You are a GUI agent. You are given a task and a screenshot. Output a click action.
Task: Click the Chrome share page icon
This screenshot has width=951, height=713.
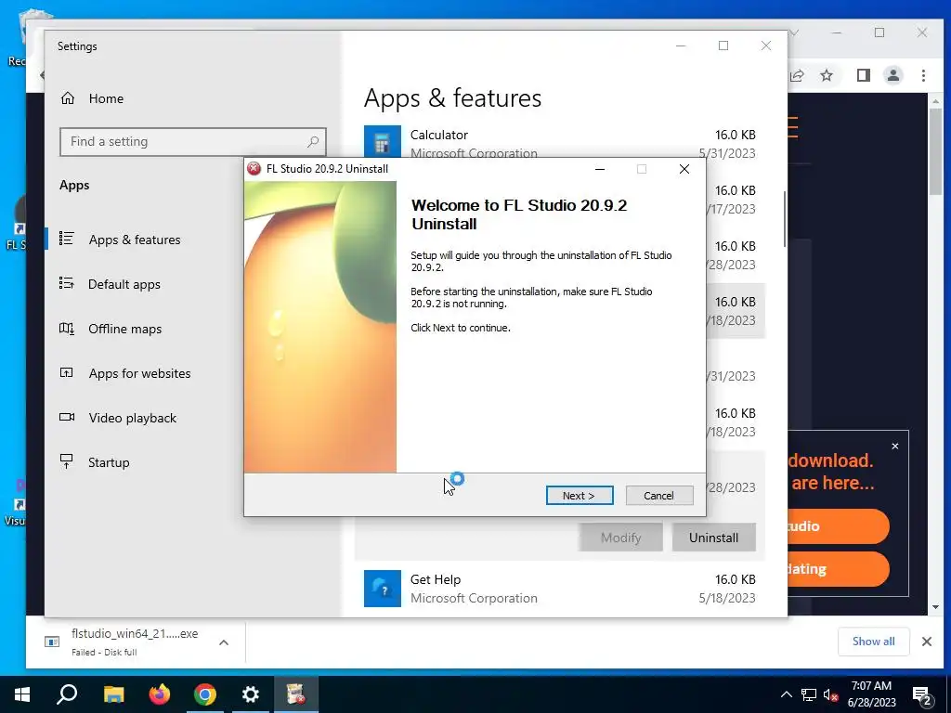pos(797,75)
